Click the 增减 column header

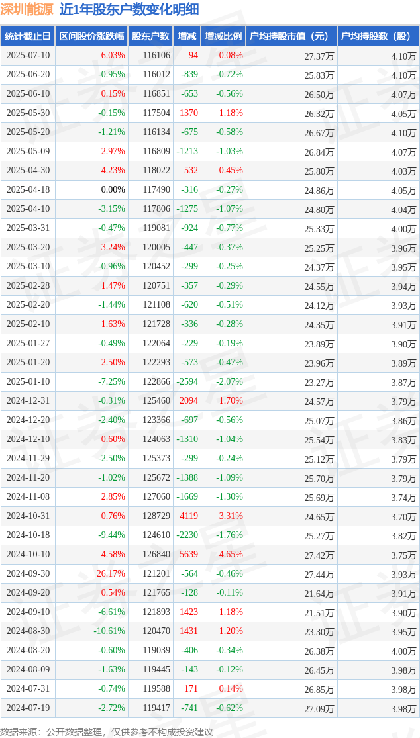tap(186, 36)
